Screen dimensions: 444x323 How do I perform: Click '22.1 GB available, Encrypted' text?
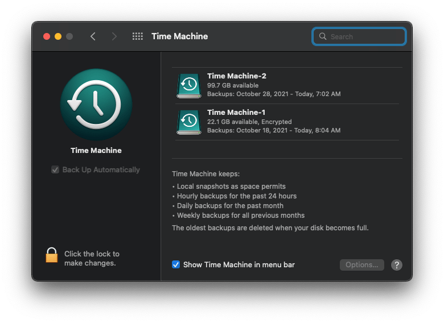[249, 122]
